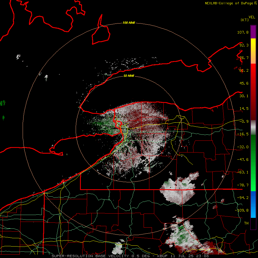Click the 30.1 velocity scale value

click(x=244, y=96)
